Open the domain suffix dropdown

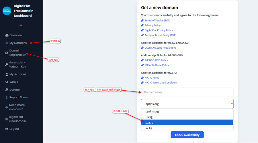187,104
